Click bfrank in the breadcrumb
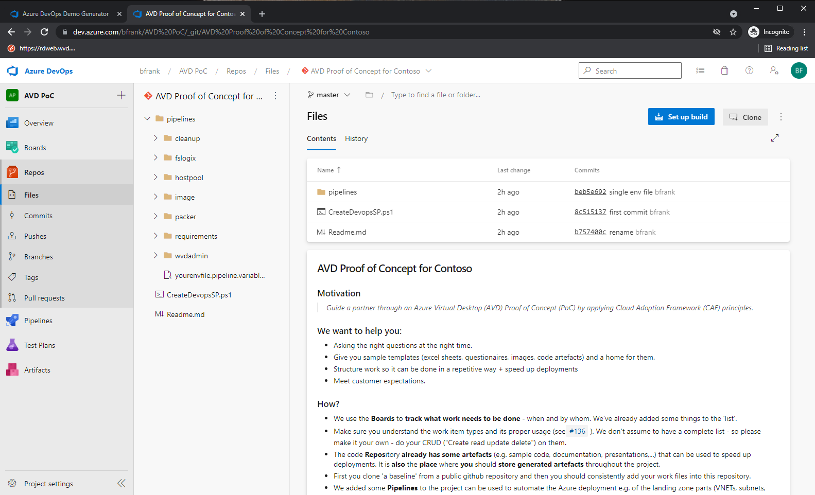Viewport: 815px width, 495px height. pos(150,71)
